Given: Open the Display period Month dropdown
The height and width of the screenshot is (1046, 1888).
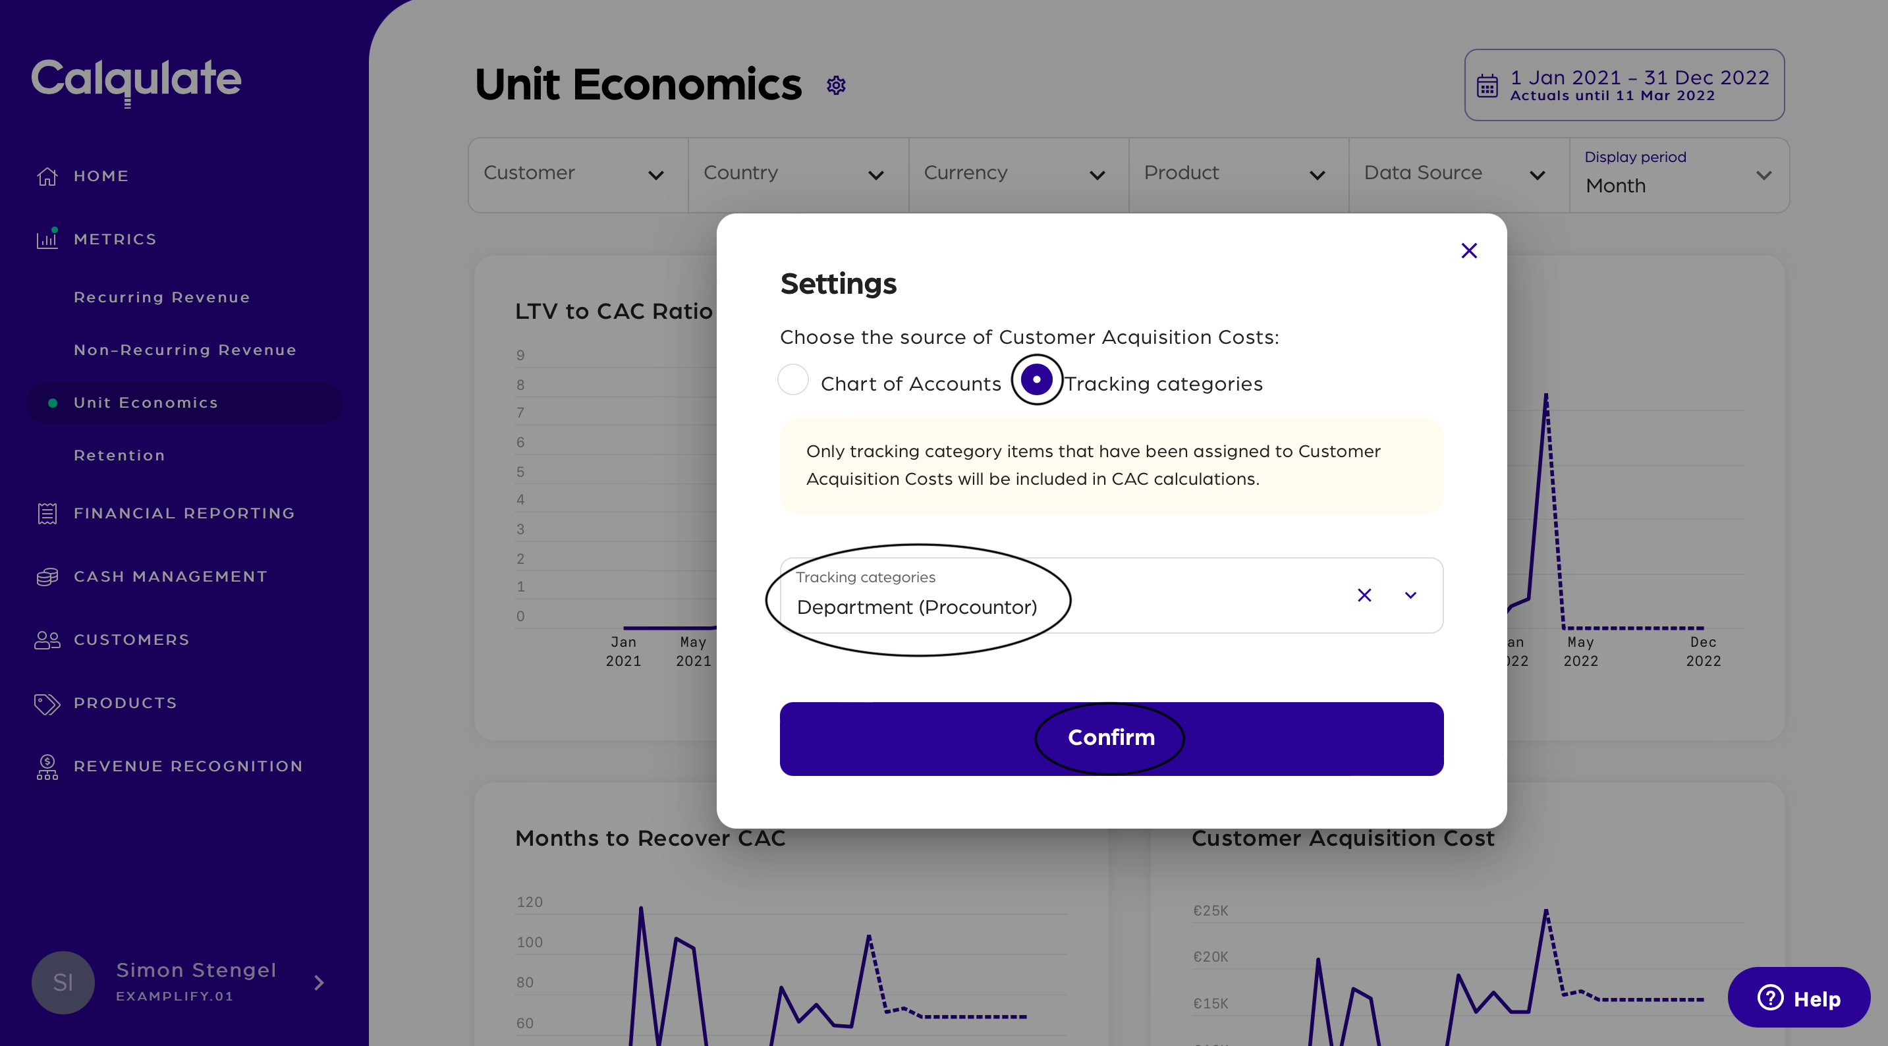Looking at the screenshot, I should (x=1679, y=175).
